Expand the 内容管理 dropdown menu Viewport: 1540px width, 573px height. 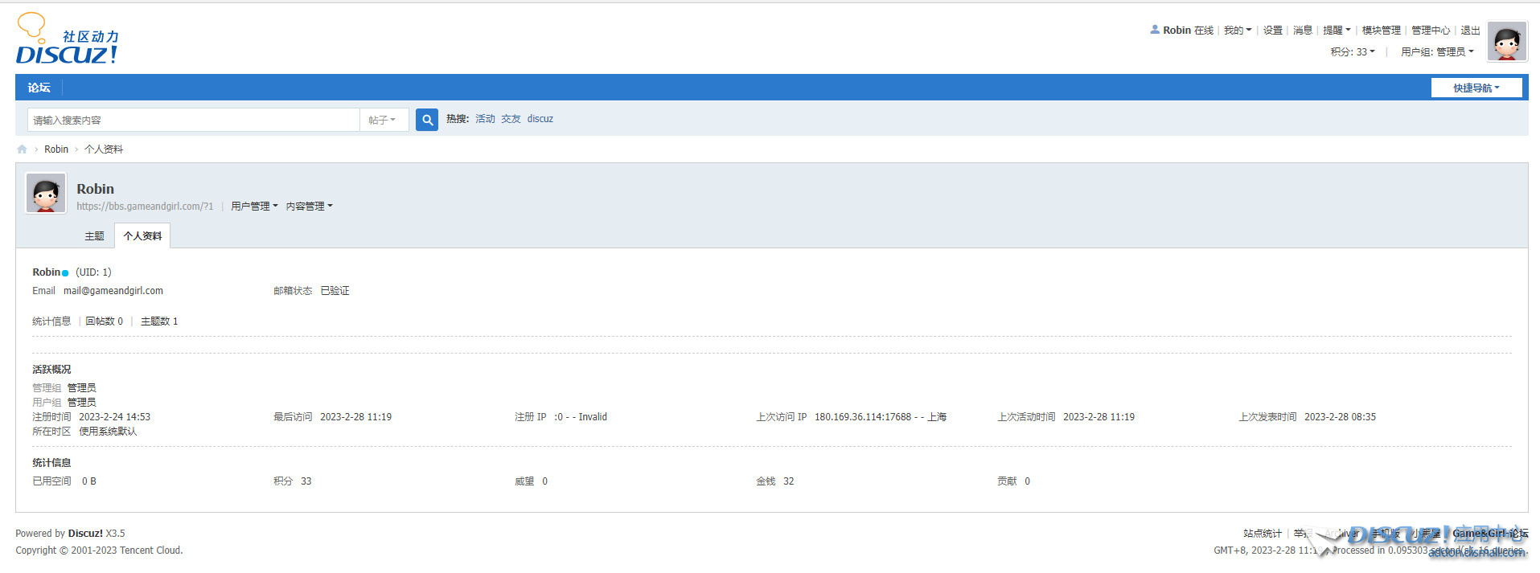pos(309,207)
